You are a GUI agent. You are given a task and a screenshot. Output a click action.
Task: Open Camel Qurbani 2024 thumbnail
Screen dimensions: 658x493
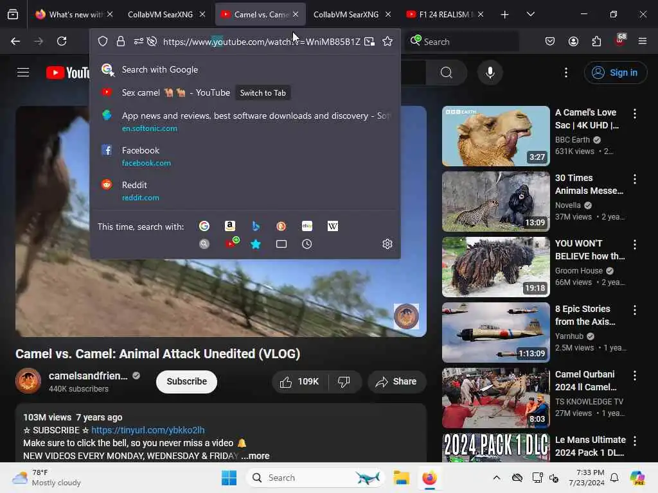pos(495,398)
